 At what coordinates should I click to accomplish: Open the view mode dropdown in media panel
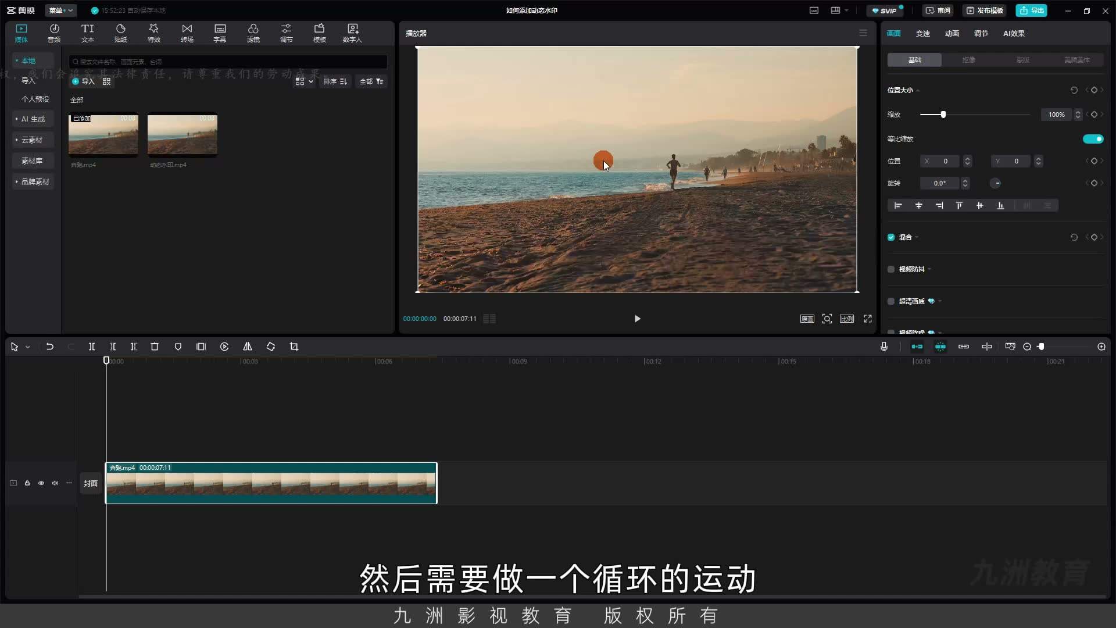[x=304, y=81]
